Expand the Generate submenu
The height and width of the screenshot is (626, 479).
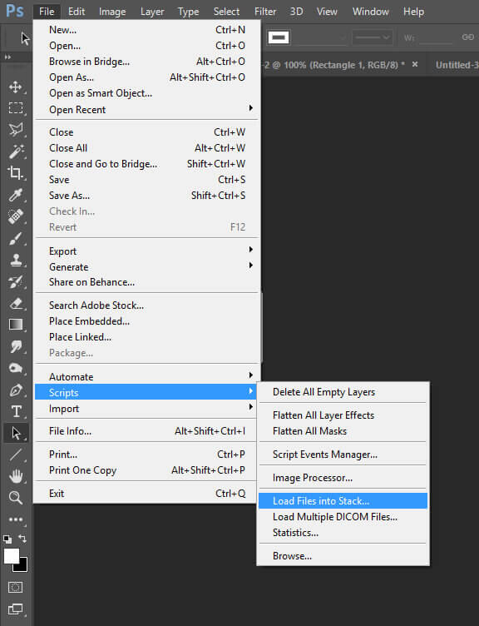point(146,267)
